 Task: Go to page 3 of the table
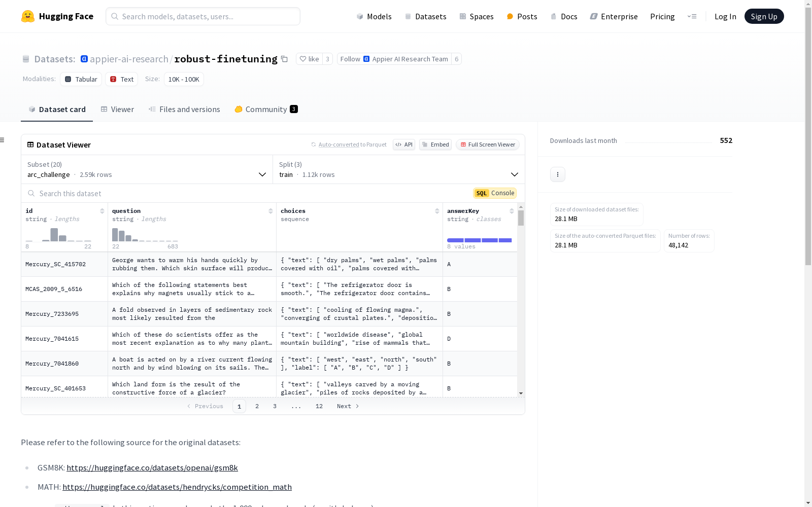[x=275, y=406]
